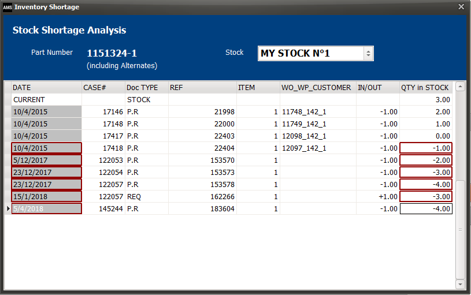Select shortage quantity -4.00 for REF 153578

tap(426, 184)
